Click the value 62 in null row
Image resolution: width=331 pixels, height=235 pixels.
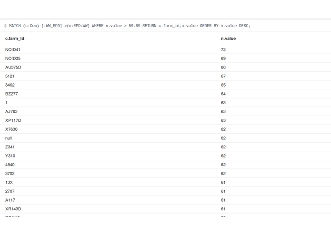(223, 138)
